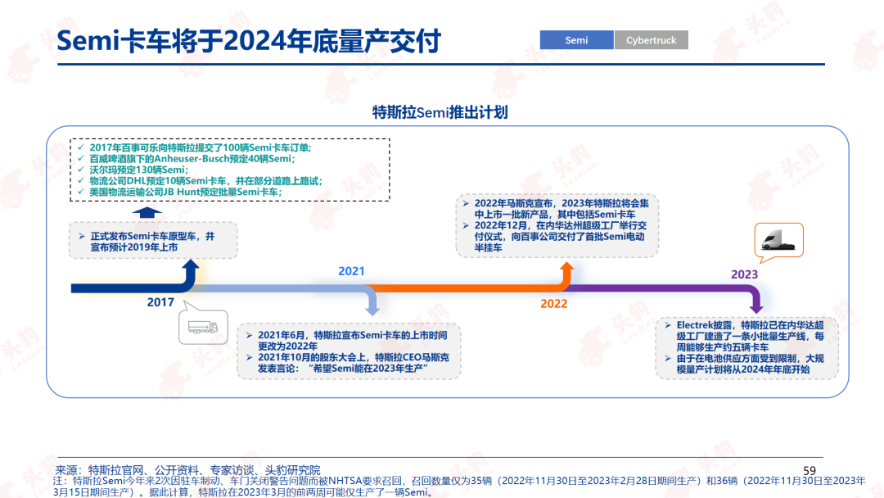This screenshot has width=884, height=498.
Task: Select the 2022 timeline label
Action: point(553,304)
